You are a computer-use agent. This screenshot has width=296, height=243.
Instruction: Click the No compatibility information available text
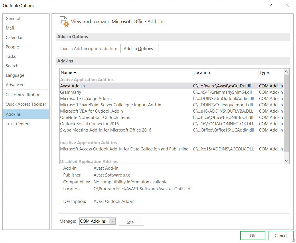pyautogui.click(x=131, y=182)
